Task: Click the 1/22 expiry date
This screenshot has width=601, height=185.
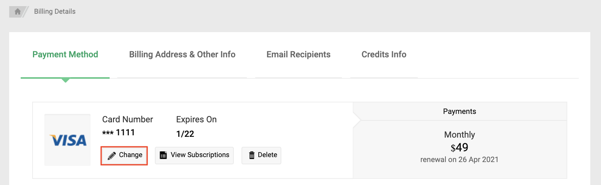Action: tap(185, 134)
